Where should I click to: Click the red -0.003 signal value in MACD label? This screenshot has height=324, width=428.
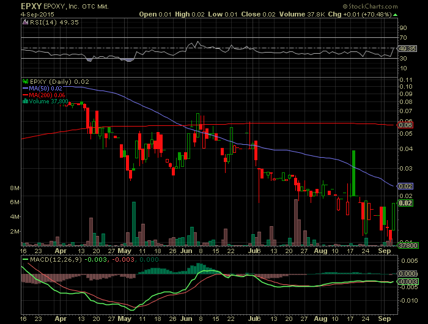[x=124, y=260]
